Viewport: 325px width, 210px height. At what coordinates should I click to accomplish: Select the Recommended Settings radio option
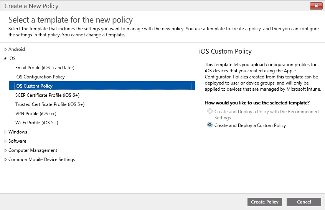click(x=210, y=111)
